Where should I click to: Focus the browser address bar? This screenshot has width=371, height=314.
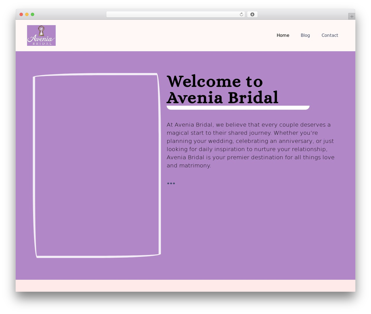click(176, 14)
